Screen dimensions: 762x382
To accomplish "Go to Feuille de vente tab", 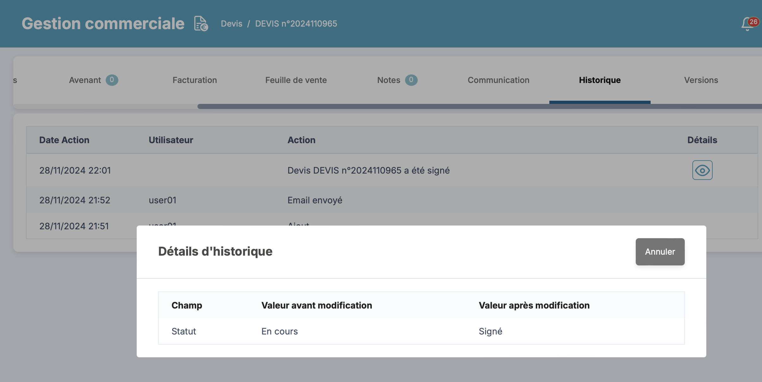I will click(x=296, y=80).
